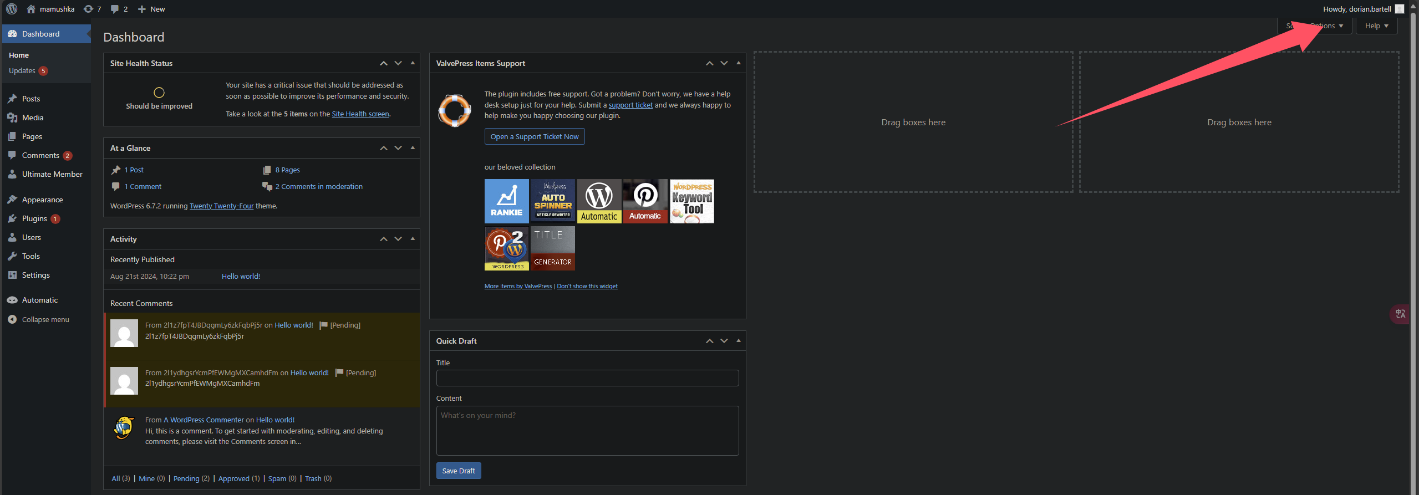The width and height of the screenshot is (1419, 495).
Task: Move ValvePress Items Support panel up
Action: click(x=709, y=63)
